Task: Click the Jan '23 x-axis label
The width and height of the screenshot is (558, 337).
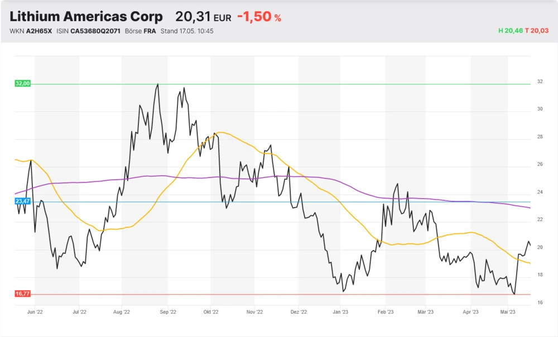Action: pyautogui.click(x=340, y=312)
